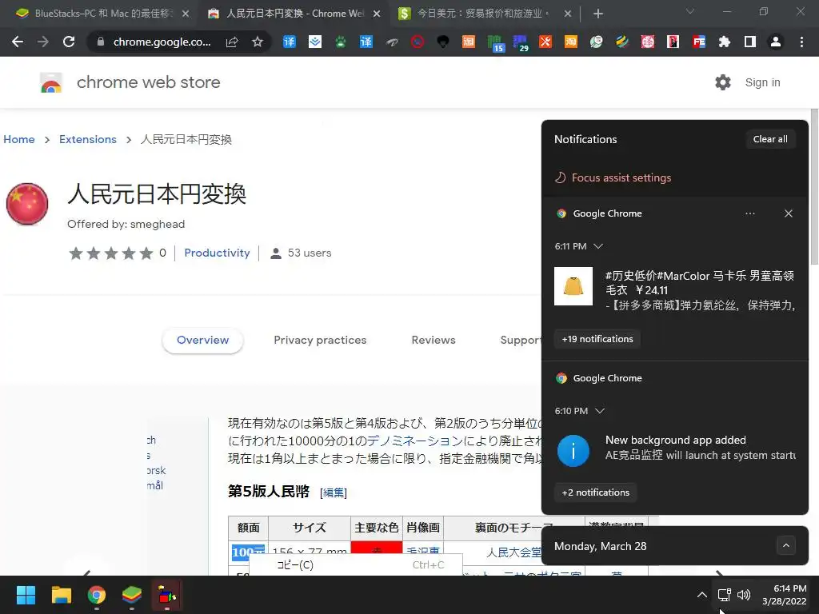This screenshot has height=614, width=819.
Task: Open more options for Chrome notification
Action: coord(750,213)
